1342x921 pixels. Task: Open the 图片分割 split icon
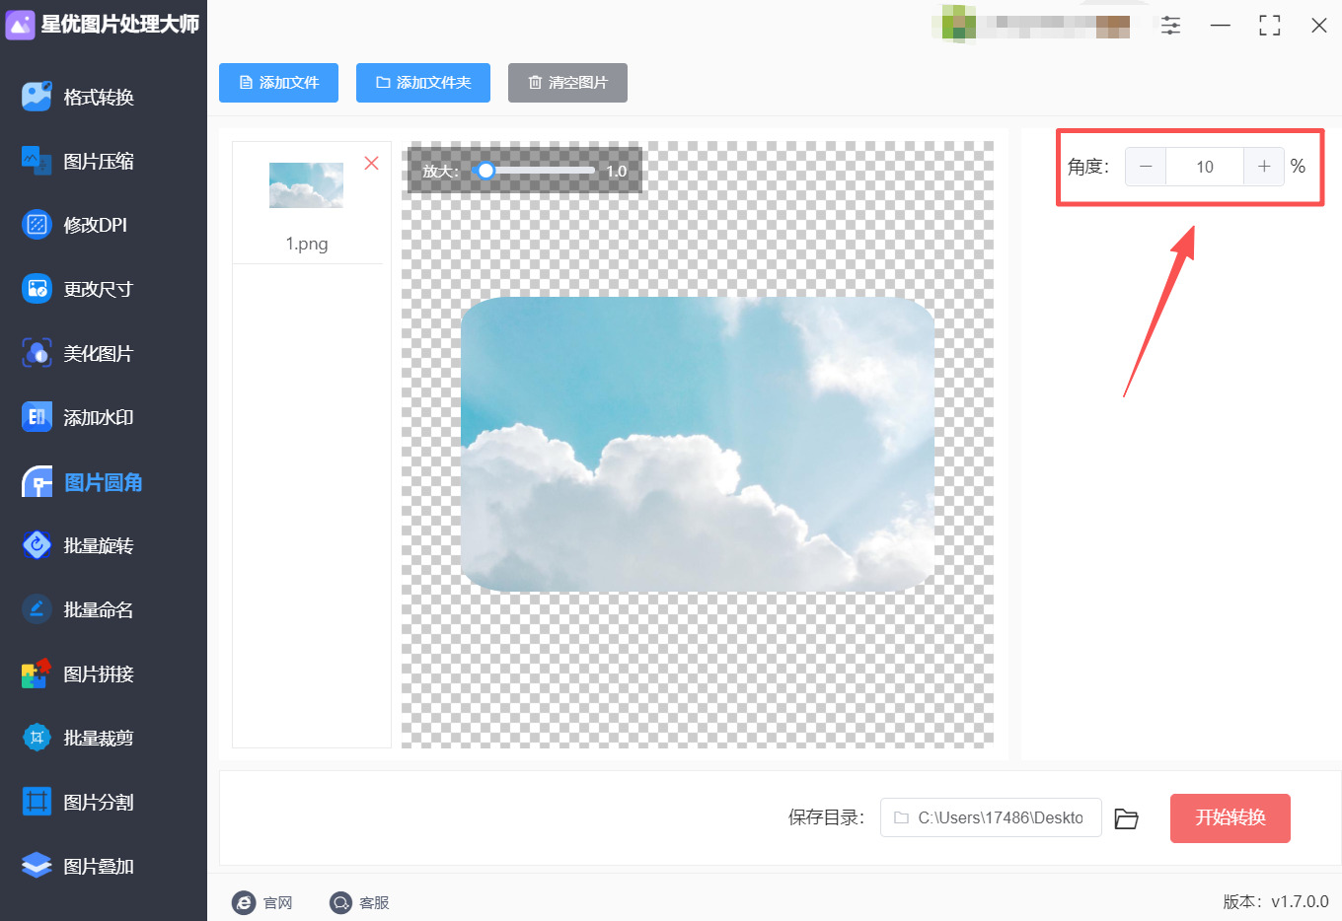coord(37,802)
